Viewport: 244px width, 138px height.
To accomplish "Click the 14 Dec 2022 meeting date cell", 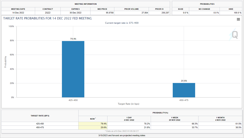I will point(18,13).
